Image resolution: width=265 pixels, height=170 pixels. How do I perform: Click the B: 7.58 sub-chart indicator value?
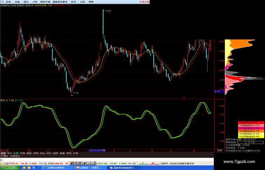(19, 100)
